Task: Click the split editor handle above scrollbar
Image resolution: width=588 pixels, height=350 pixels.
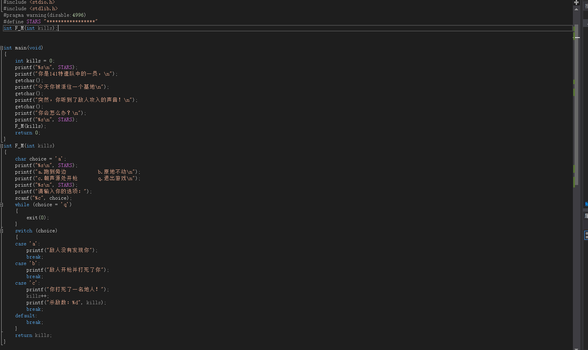Action: (x=576, y=2)
